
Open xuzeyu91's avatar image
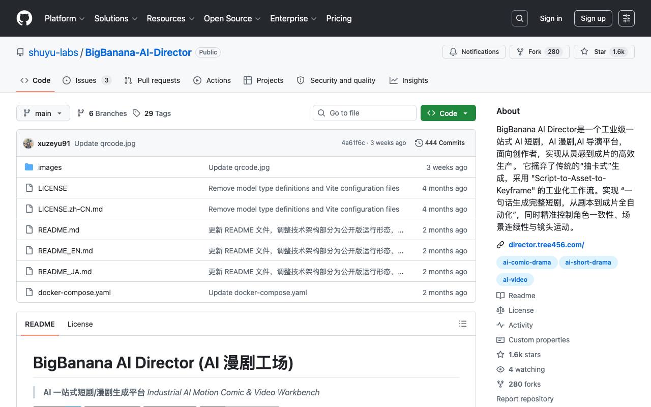[28, 143]
